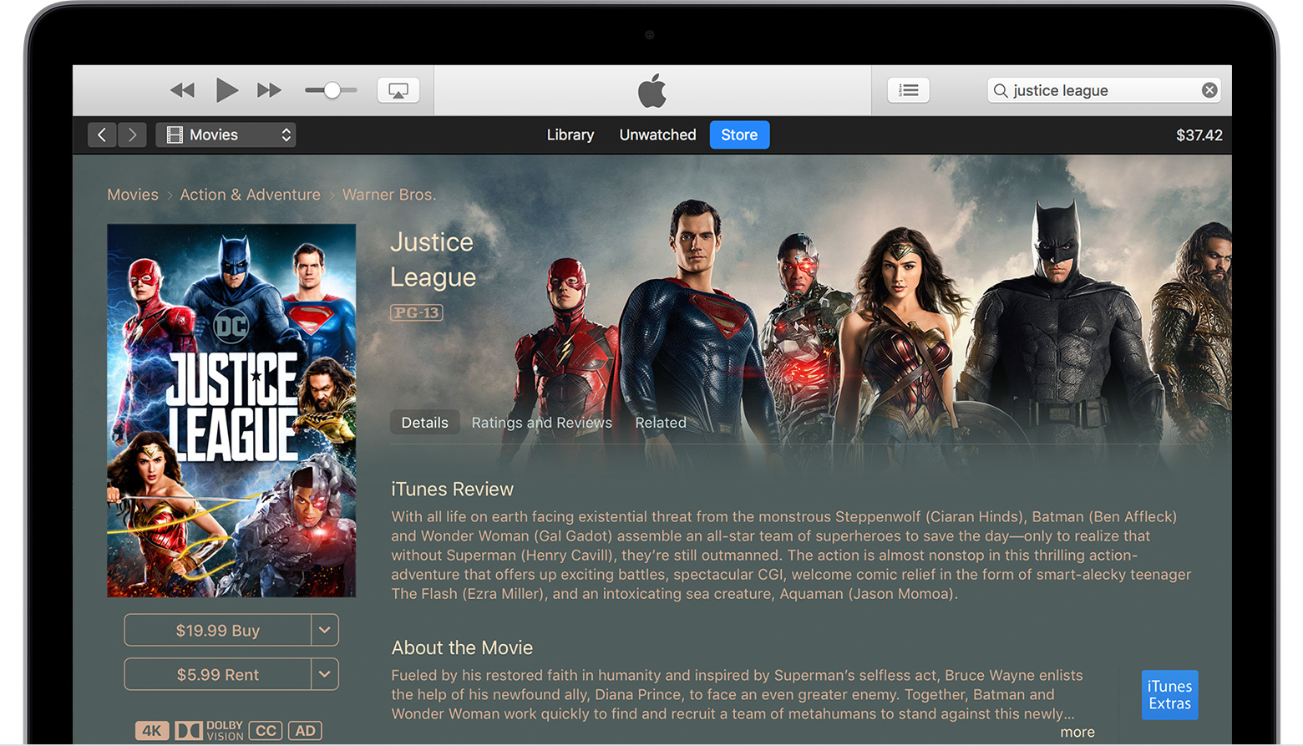Click the About the Movie heading

[x=462, y=648]
